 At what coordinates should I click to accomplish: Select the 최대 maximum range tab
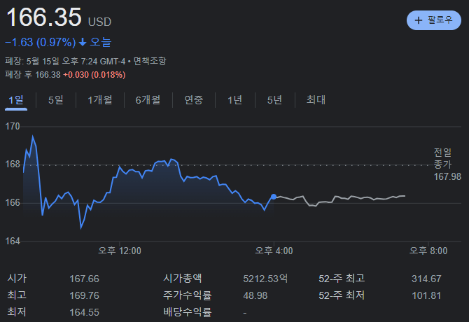click(316, 100)
